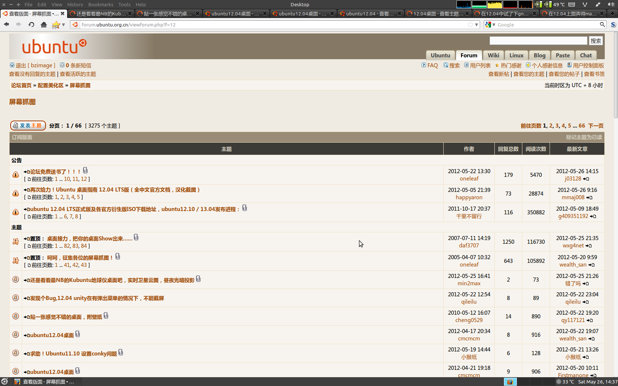Reload the page with the refresh icon
Image resolution: width=618 pixels, height=386 pixels.
(x=31, y=25)
